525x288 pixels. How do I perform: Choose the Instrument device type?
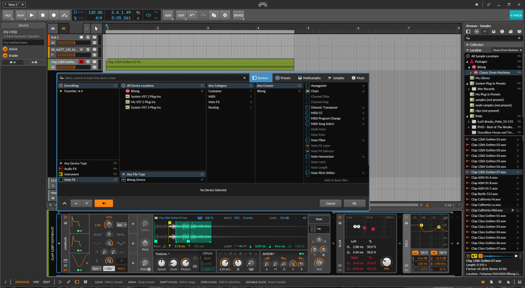click(88, 174)
